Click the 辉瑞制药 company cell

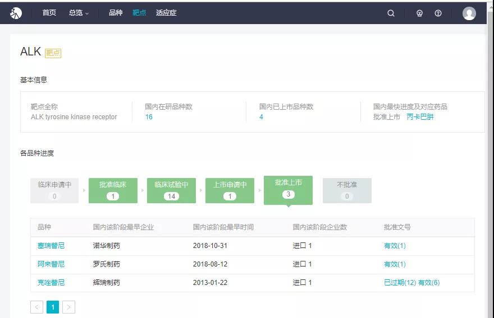[x=107, y=283]
